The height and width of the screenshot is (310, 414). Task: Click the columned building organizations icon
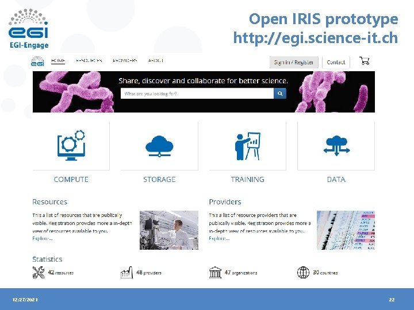[215, 272]
